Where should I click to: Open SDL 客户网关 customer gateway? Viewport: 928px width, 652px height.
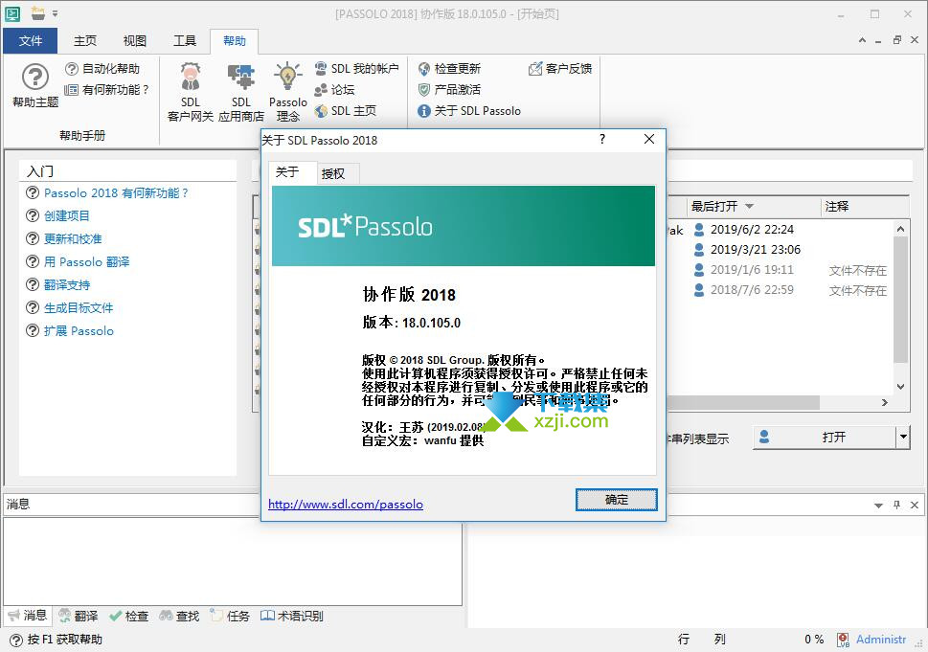(190, 92)
